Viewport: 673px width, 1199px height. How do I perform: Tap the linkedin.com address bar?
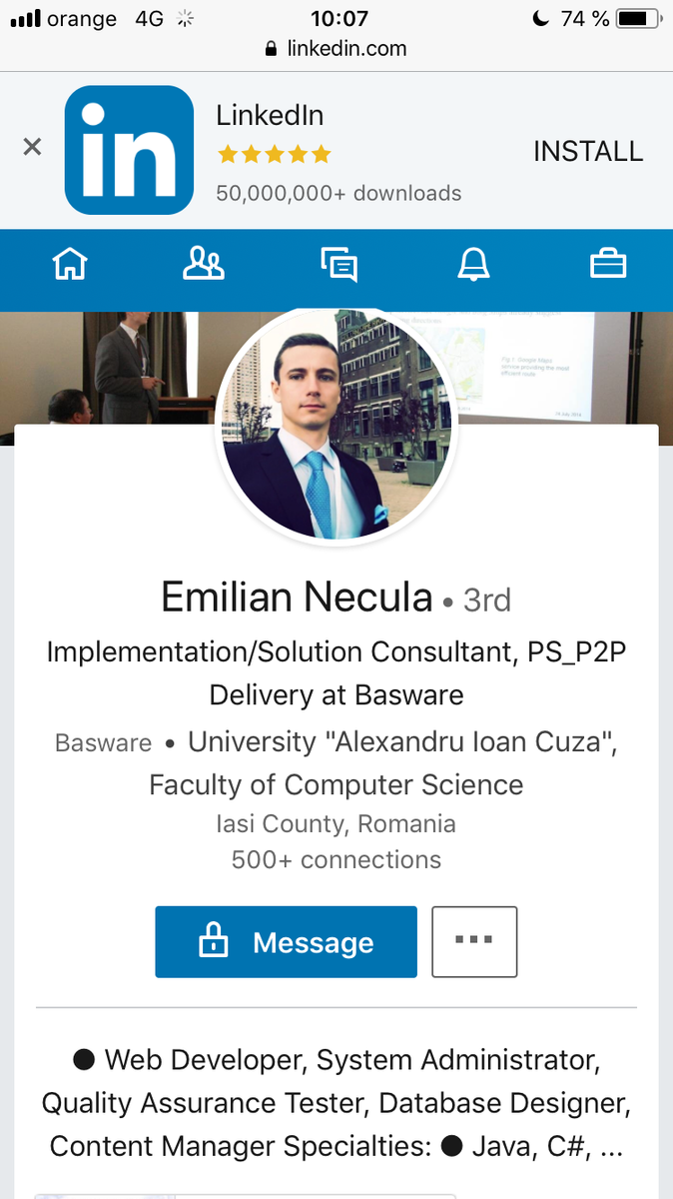336,48
